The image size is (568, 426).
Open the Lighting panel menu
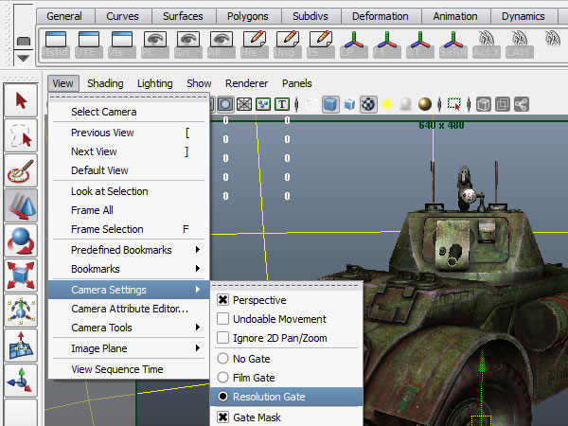tap(154, 83)
